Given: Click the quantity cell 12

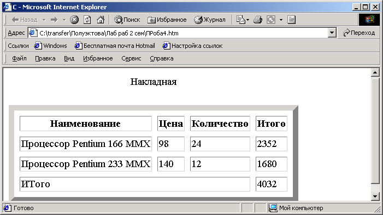Looking at the screenshot, I should point(220,164).
